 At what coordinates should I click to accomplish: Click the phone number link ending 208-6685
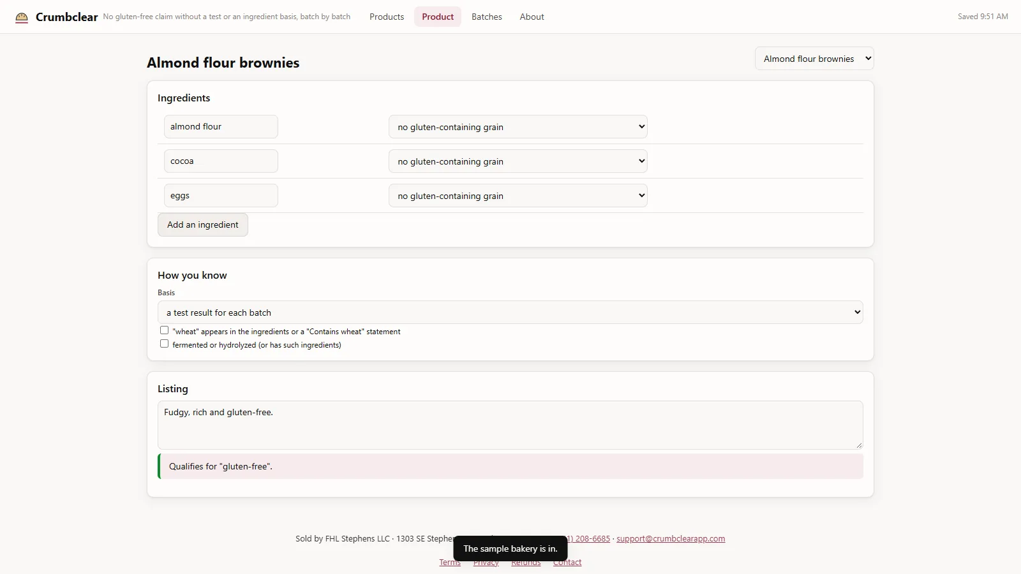(x=589, y=538)
